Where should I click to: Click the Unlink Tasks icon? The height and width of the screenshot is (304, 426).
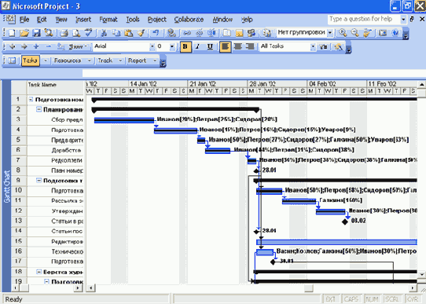[200, 33]
